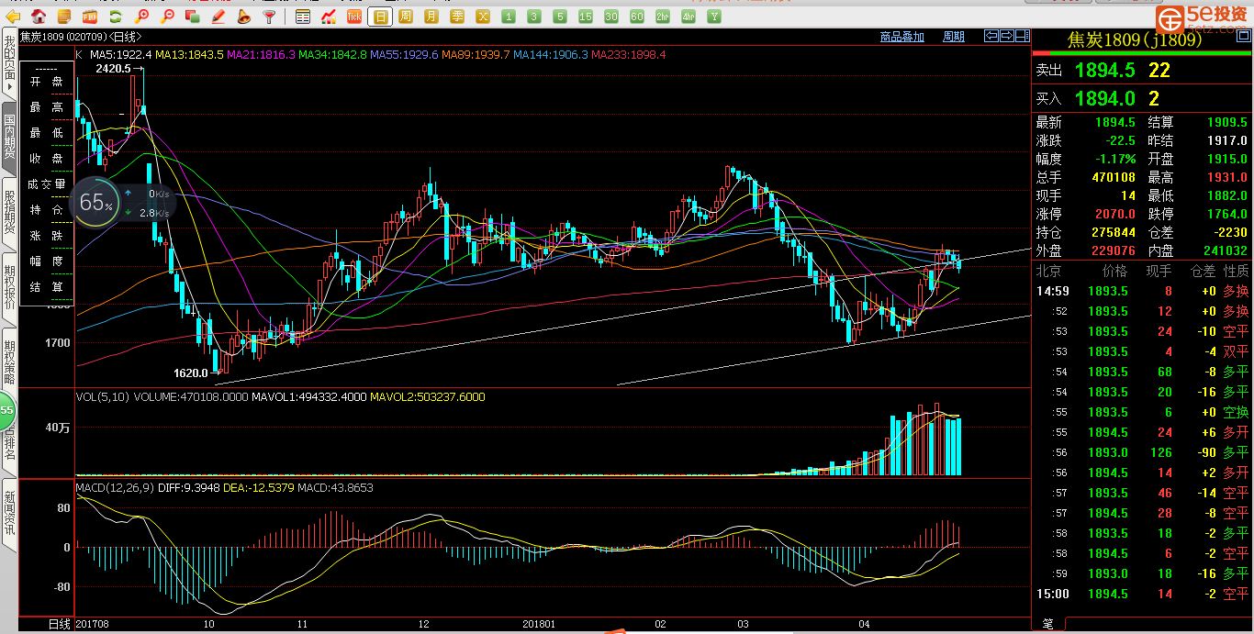Click the green Y period button

tap(714, 17)
